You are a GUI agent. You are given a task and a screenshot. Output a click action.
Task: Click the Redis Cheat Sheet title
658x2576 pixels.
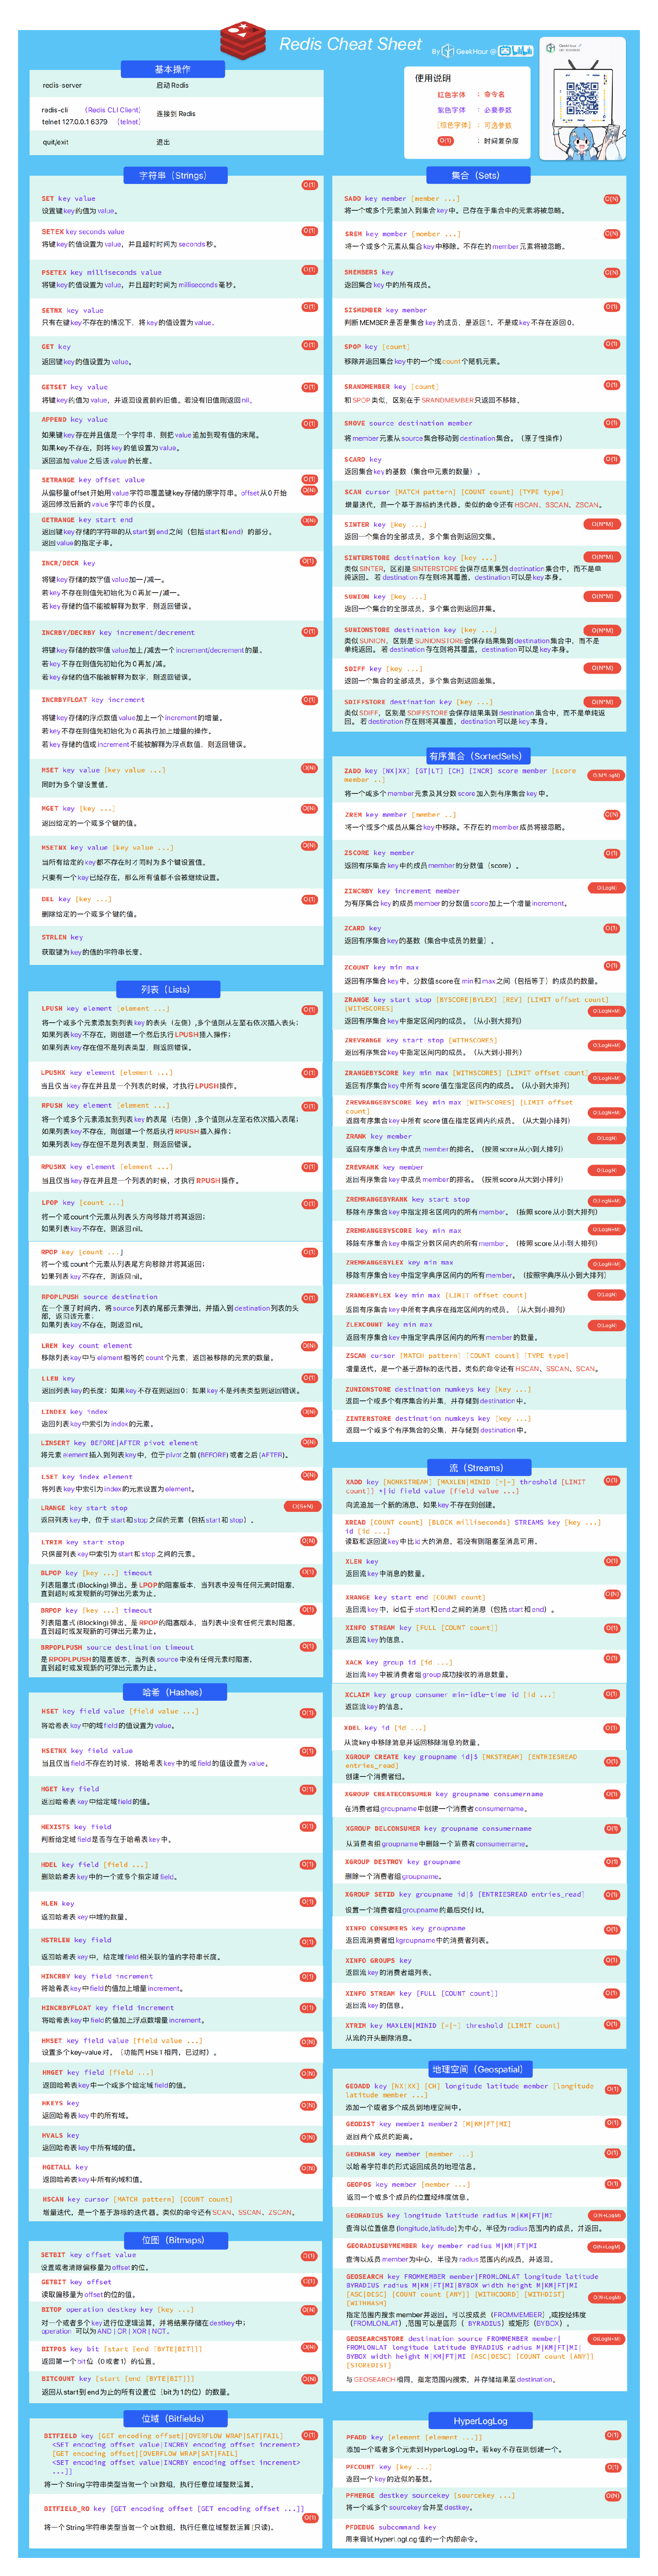coord(350,44)
